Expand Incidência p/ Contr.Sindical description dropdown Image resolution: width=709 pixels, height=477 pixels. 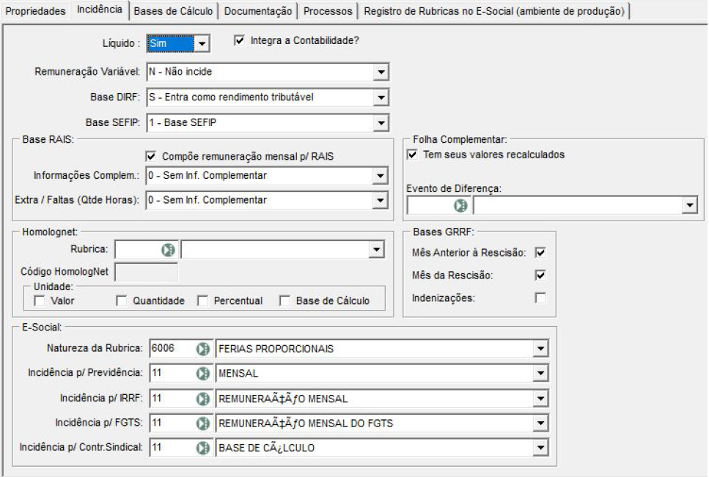point(540,448)
